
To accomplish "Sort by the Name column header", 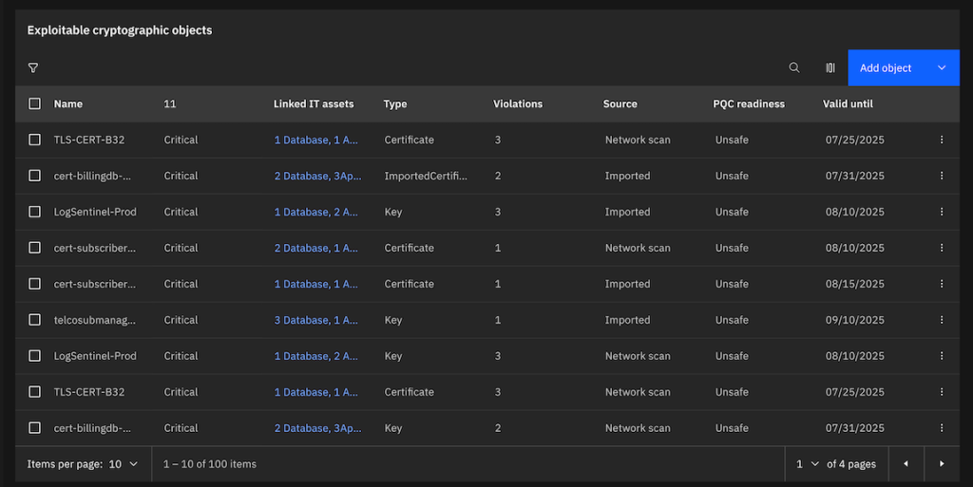I will (x=68, y=104).
